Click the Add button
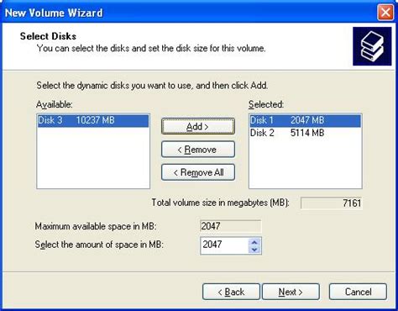This screenshot has width=398, height=311. coord(198,127)
